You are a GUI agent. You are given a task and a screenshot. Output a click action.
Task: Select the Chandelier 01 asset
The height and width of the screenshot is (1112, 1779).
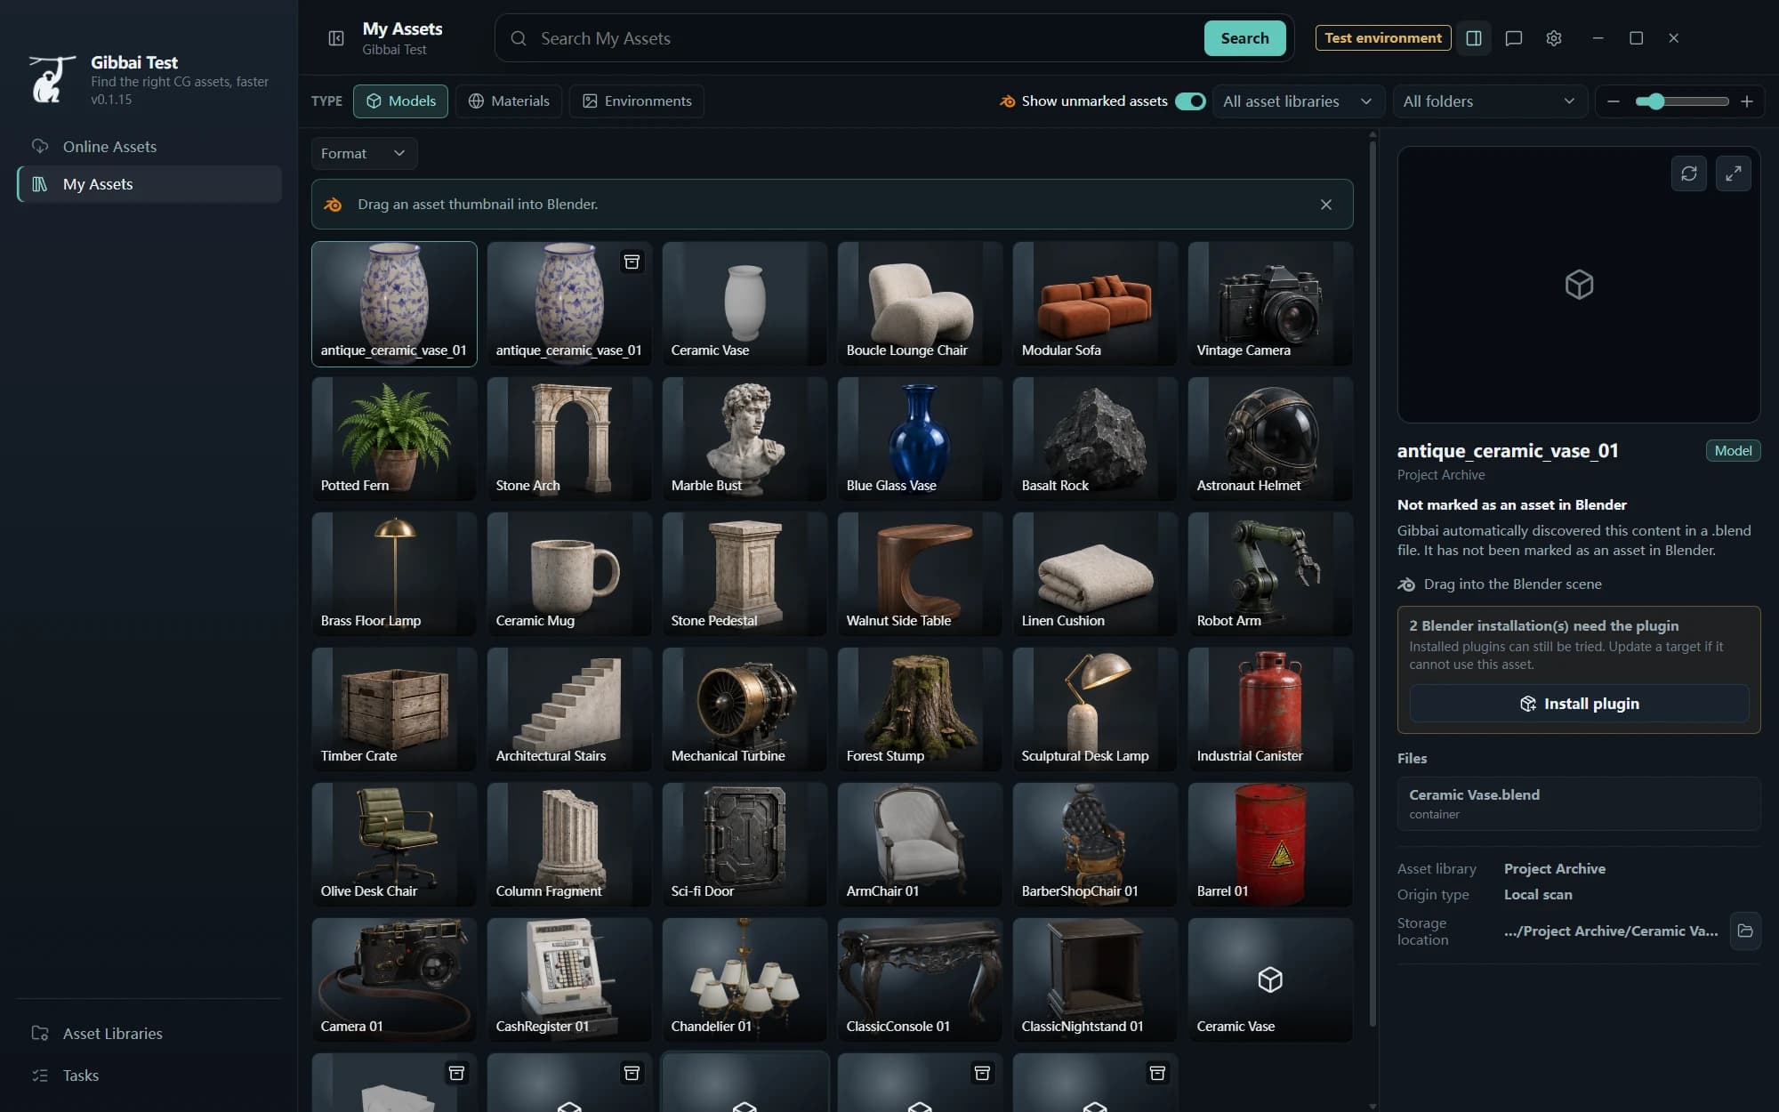tap(745, 979)
